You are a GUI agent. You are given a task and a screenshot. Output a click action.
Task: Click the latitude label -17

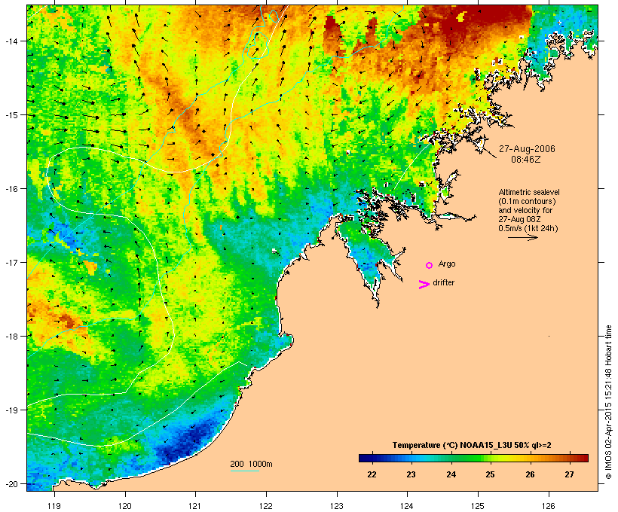(11, 262)
